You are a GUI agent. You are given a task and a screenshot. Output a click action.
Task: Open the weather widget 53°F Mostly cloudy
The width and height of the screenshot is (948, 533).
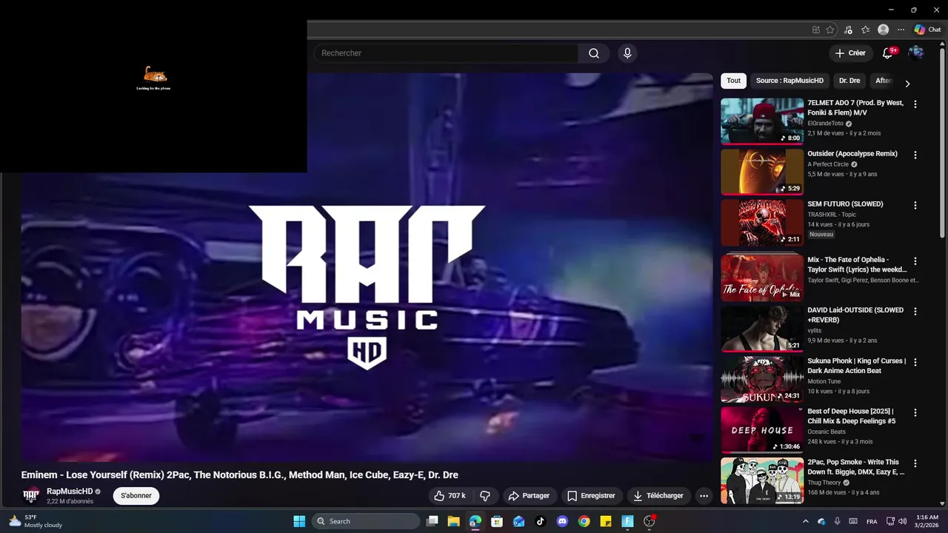(36, 521)
